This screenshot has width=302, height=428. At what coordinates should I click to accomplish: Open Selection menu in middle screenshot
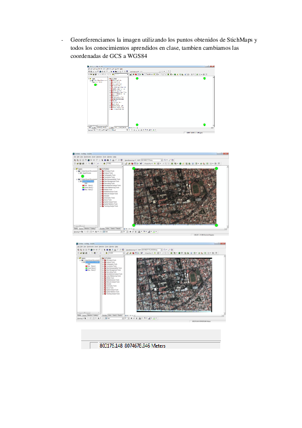click(x=99, y=157)
